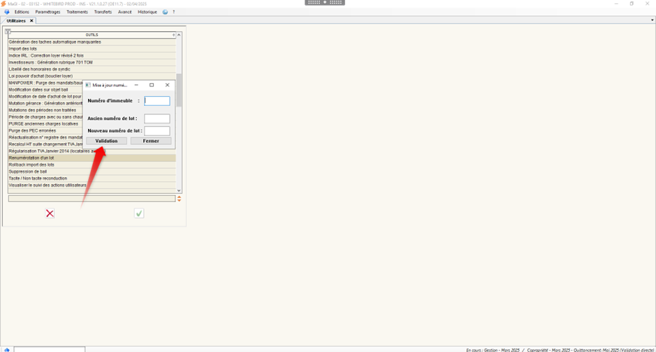Open the Traitements menu
The image size is (656, 352).
coord(77,12)
